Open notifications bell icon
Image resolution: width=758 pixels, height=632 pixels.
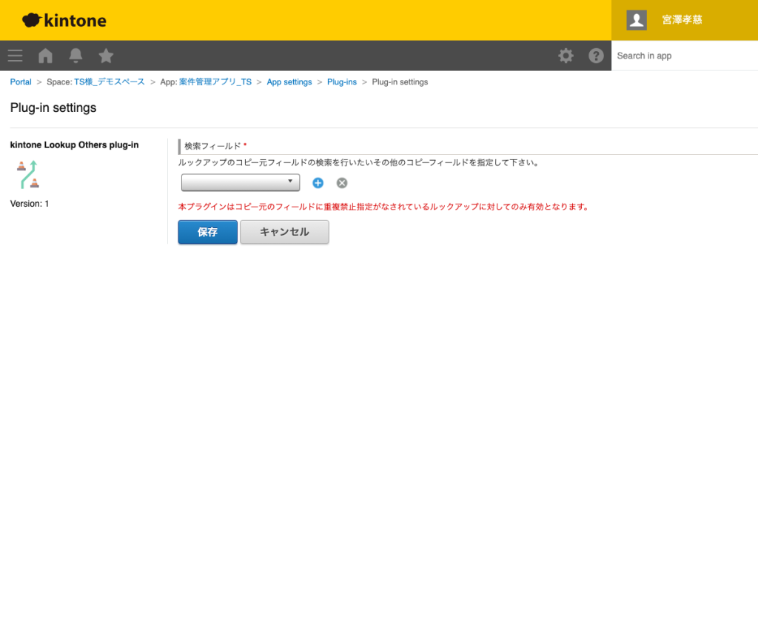76,56
